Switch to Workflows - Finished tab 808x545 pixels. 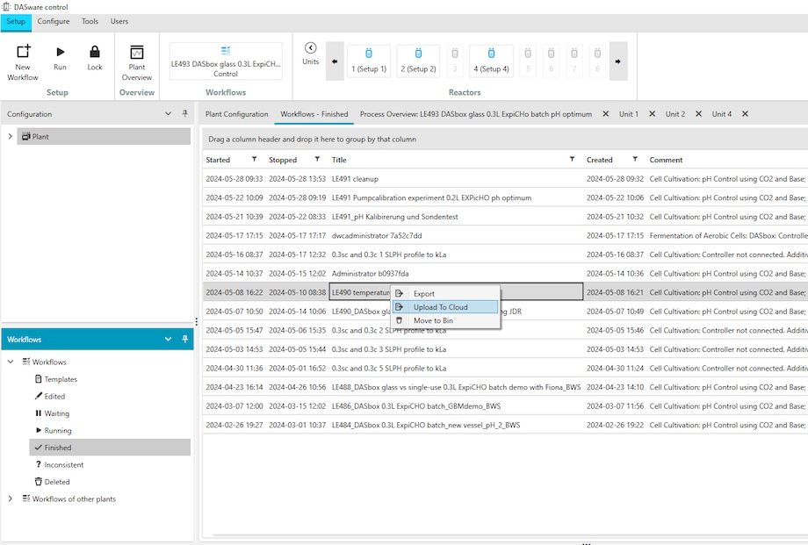pyautogui.click(x=314, y=114)
